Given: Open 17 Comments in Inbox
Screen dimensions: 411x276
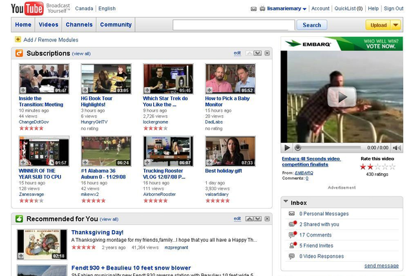Looking at the screenshot, I should point(315,235).
